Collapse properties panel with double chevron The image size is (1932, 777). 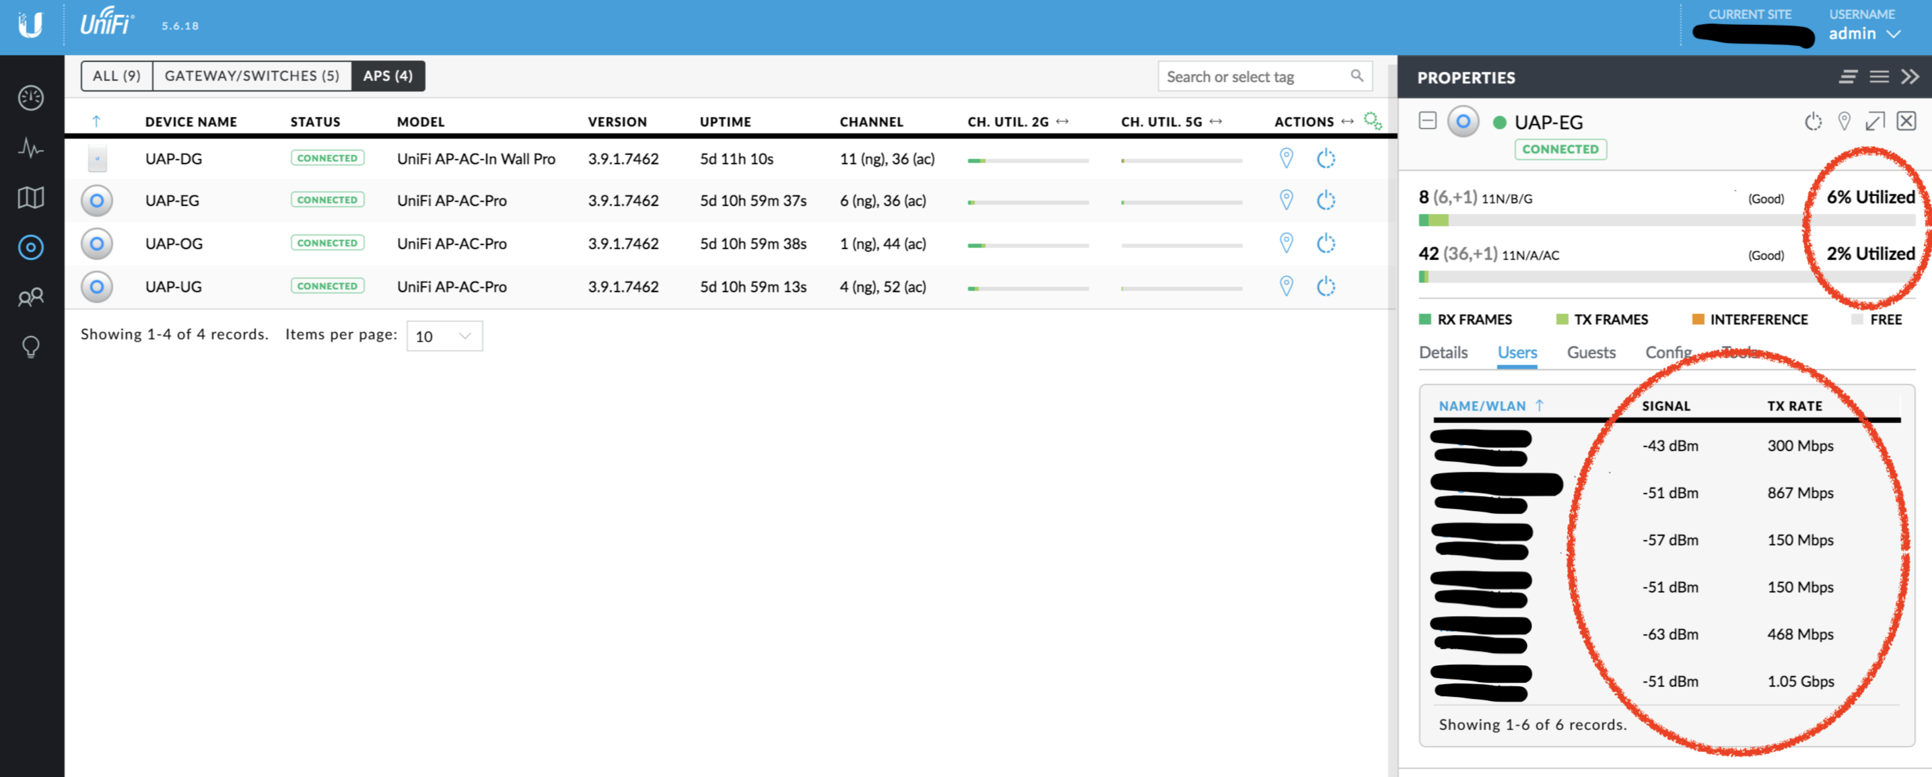(1910, 77)
